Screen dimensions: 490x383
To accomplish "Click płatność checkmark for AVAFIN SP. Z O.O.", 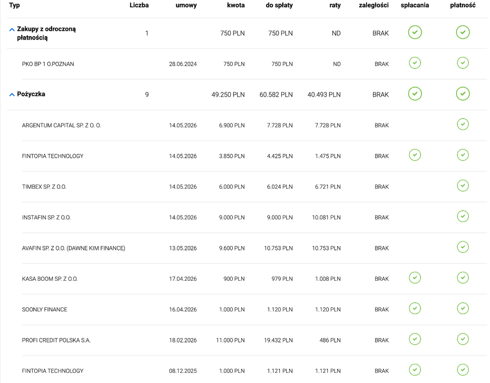I will pos(463,248).
